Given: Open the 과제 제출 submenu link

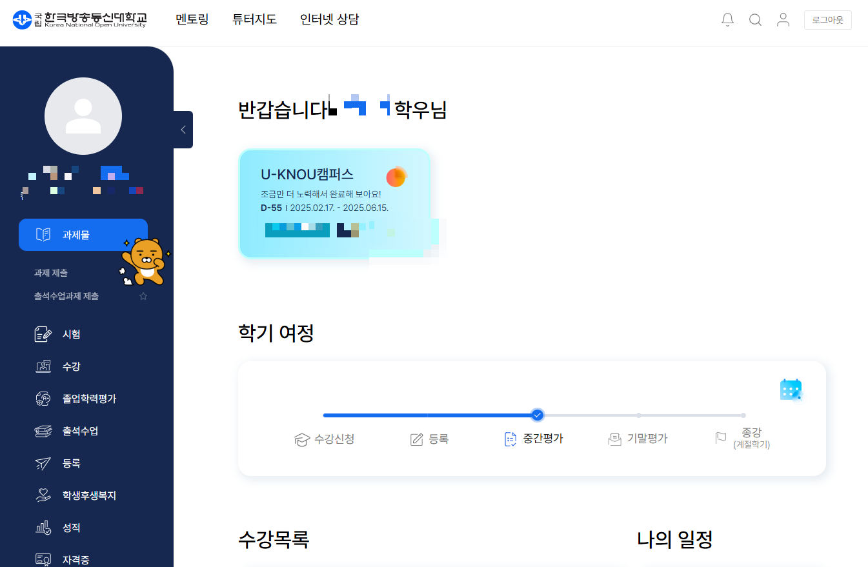Looking at the screenshot, I should pos(51,273).
